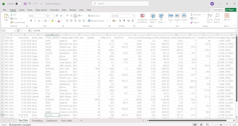Image resolution: width=238 pixels, height=126 pixels.
Task: Open Cell Styles gallery
Action: click(x=161, y=18)
